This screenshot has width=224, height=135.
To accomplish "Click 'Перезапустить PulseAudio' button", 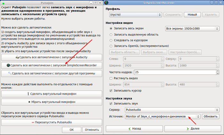I will point(52,122).
